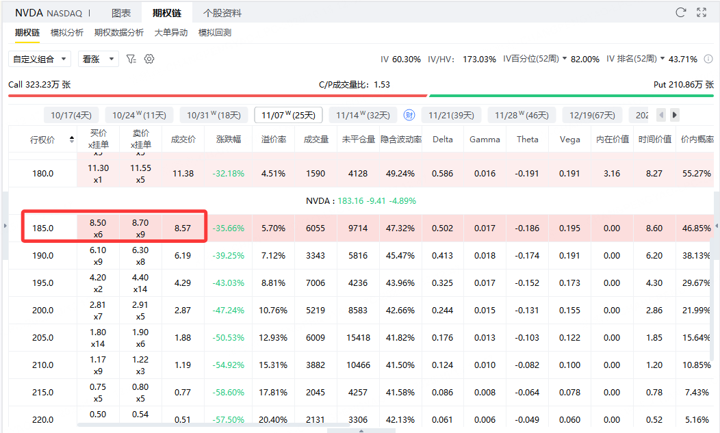Image resolution: width=720 pixels, height=433 pixels.
Task: Click the 未平仓量 column header
Action: point(358,139)
